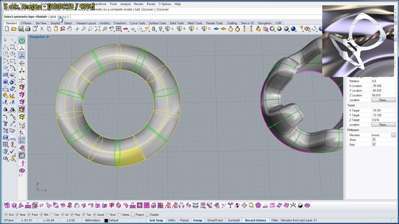
Task: Switch to the Mesh Tools toolbar tab
Action: coord(195,23)
